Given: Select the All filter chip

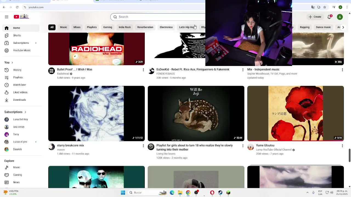Looking at the screenshot, I should [52, 27].
